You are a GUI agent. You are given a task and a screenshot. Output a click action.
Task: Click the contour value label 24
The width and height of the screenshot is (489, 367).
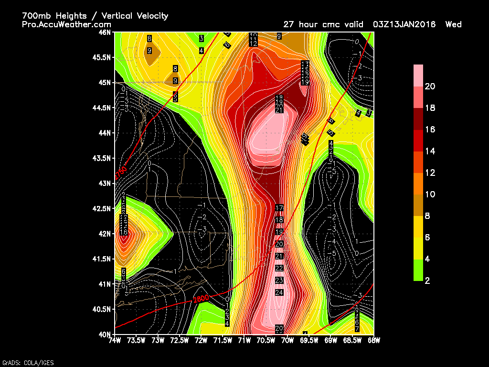(279, 292)
